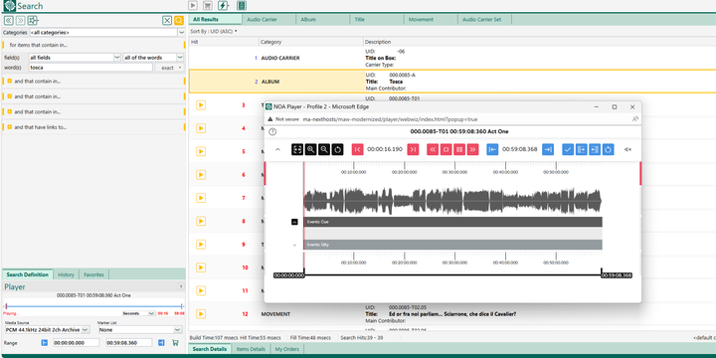Add first 'and that contain in...' criterion
The height and width of the screenshot is (358, 716).
click(10, 81)
